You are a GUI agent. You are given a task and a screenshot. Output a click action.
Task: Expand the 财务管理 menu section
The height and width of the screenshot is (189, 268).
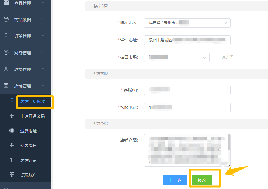pos(43,52)
